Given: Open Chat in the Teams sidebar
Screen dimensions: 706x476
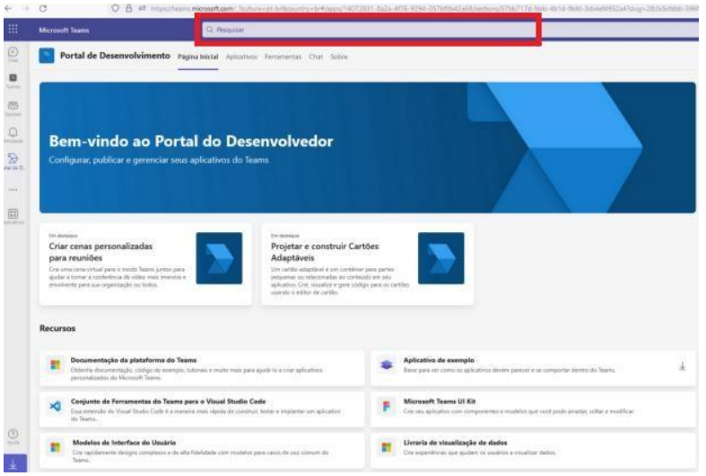Looking at the screenshot, I should (x=13, y=56).
